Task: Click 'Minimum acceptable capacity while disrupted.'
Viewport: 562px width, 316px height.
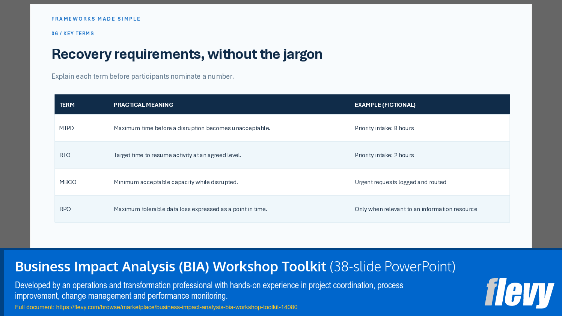Action: pos(176,182)
